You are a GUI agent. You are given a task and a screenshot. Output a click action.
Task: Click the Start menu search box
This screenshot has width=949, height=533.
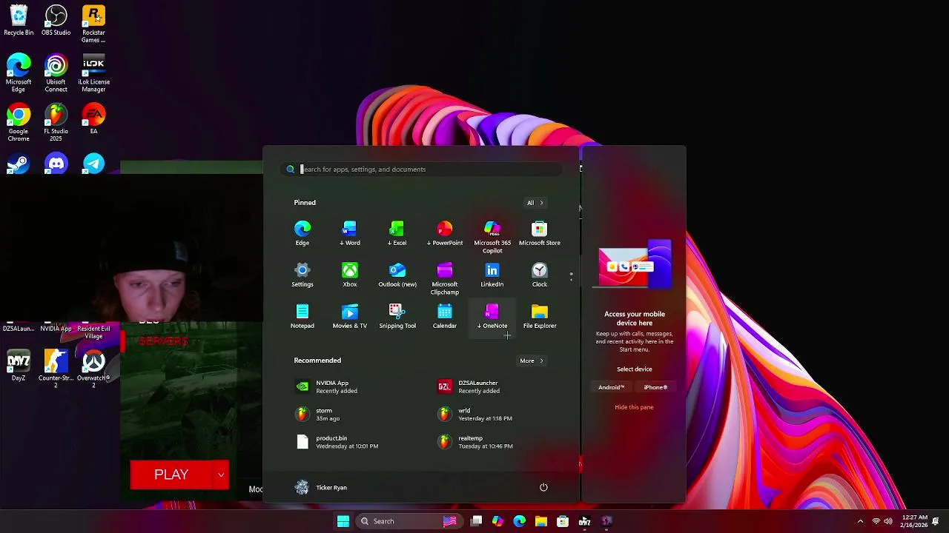[x=423, y=170]
